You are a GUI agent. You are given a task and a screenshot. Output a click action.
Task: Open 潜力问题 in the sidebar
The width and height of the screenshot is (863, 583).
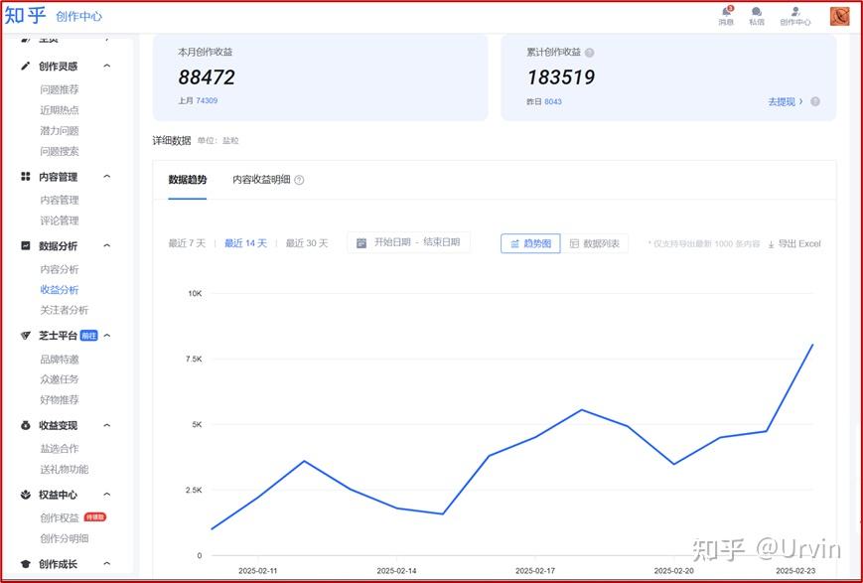[60, 130]
